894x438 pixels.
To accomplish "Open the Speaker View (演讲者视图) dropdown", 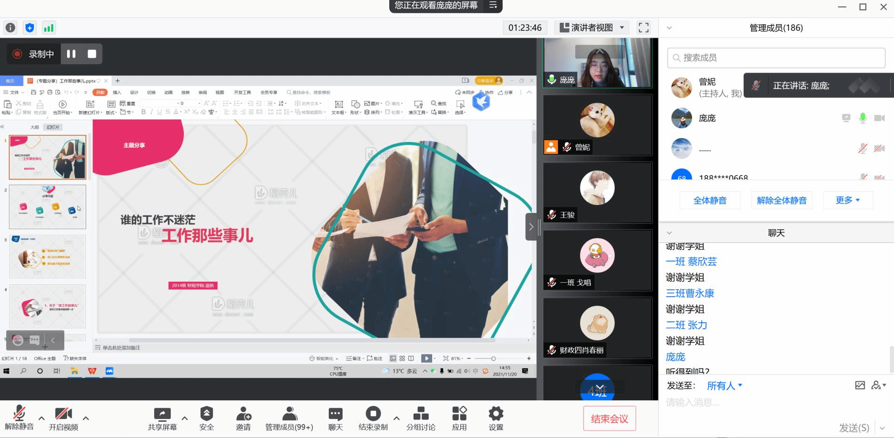I will click(x=592, y=28).
